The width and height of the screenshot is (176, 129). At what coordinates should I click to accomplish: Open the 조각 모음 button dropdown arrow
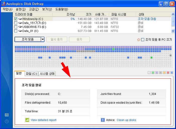(43, 39)
